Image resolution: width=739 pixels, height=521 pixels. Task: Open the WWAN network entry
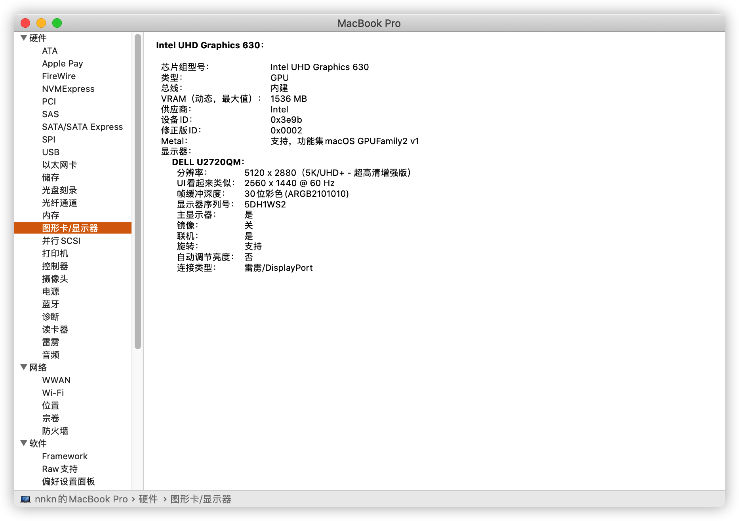point(57,380)
